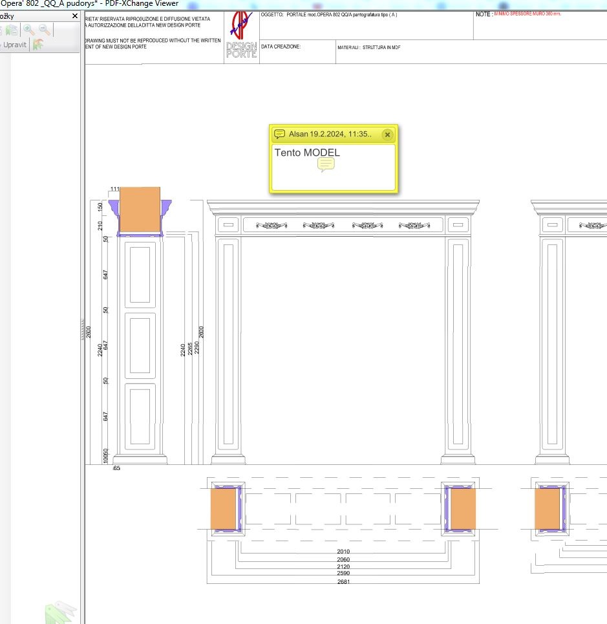
Task: Select orange rectangle in left plan-view pillar
Action: coord(223,509)
